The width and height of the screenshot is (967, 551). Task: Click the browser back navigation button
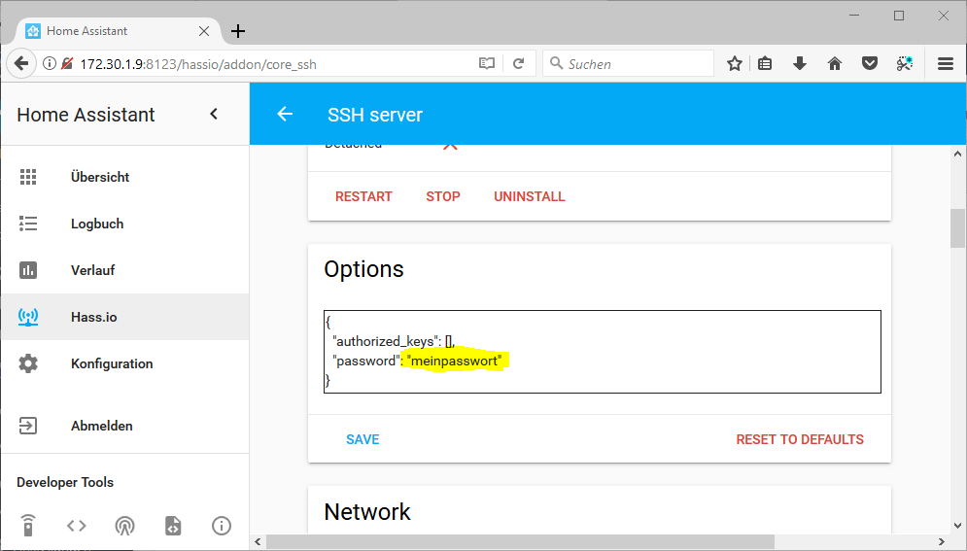pos(21,63)
